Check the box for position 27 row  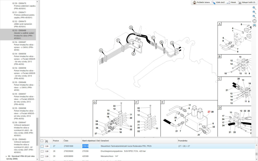[x=42, y=146]
